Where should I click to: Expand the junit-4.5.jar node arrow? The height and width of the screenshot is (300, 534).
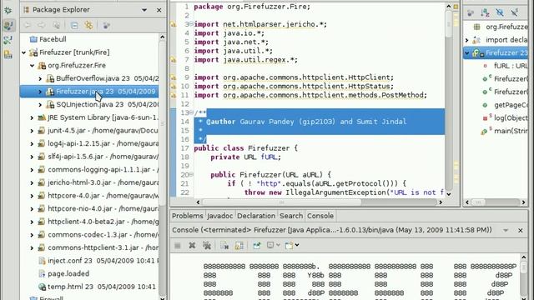32,131
